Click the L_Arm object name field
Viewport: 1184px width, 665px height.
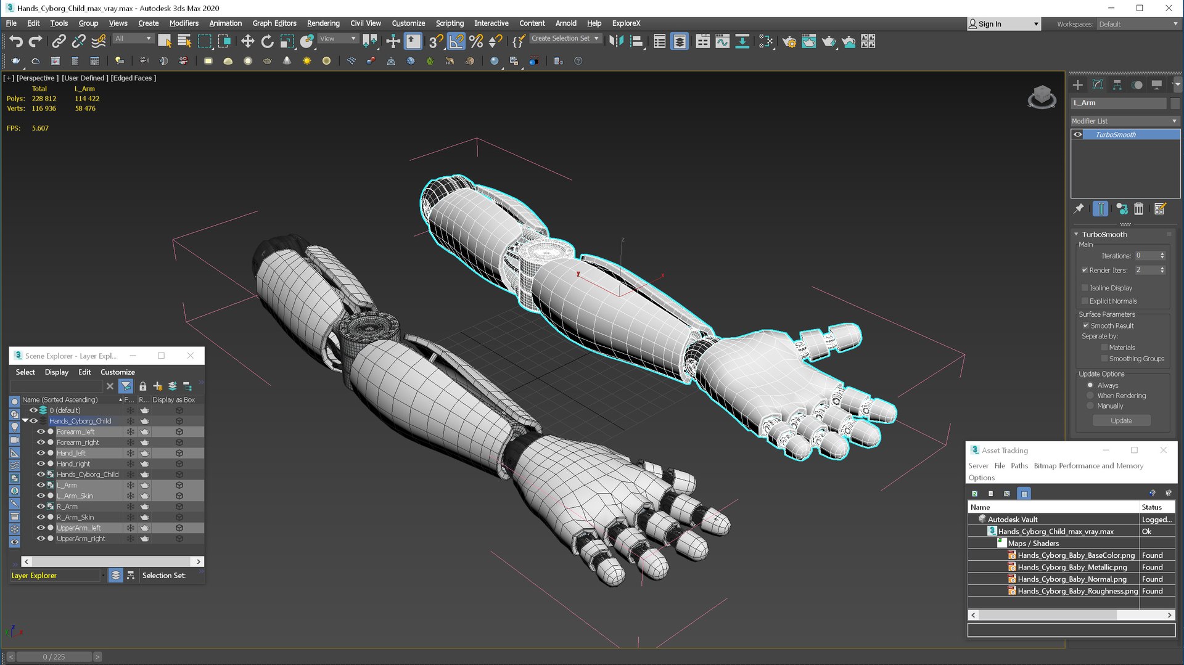tap(1119, 103)
